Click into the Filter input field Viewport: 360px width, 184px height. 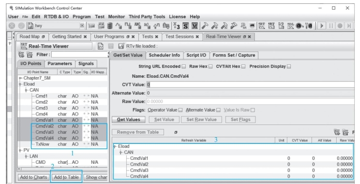pos(79,55)
